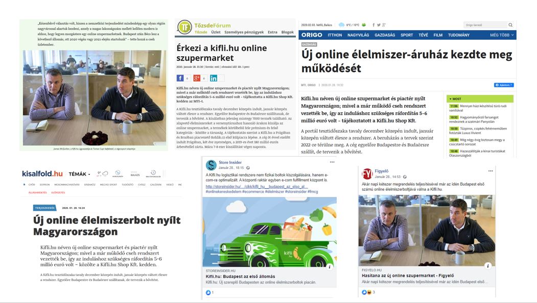This screenshot has height=303, width=537.
Task: Click the ÁLLÁSHIRDETÉS link on kisalfold.hu
Action: (38, 192)
